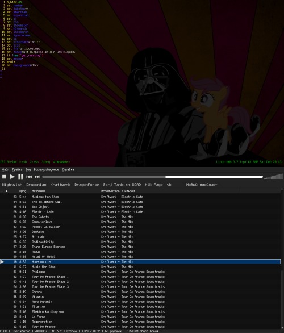This screenshot has height=333, width=284.
Task: Select the track Abzug
Action: pyautogui.click(x=140, y=252)
